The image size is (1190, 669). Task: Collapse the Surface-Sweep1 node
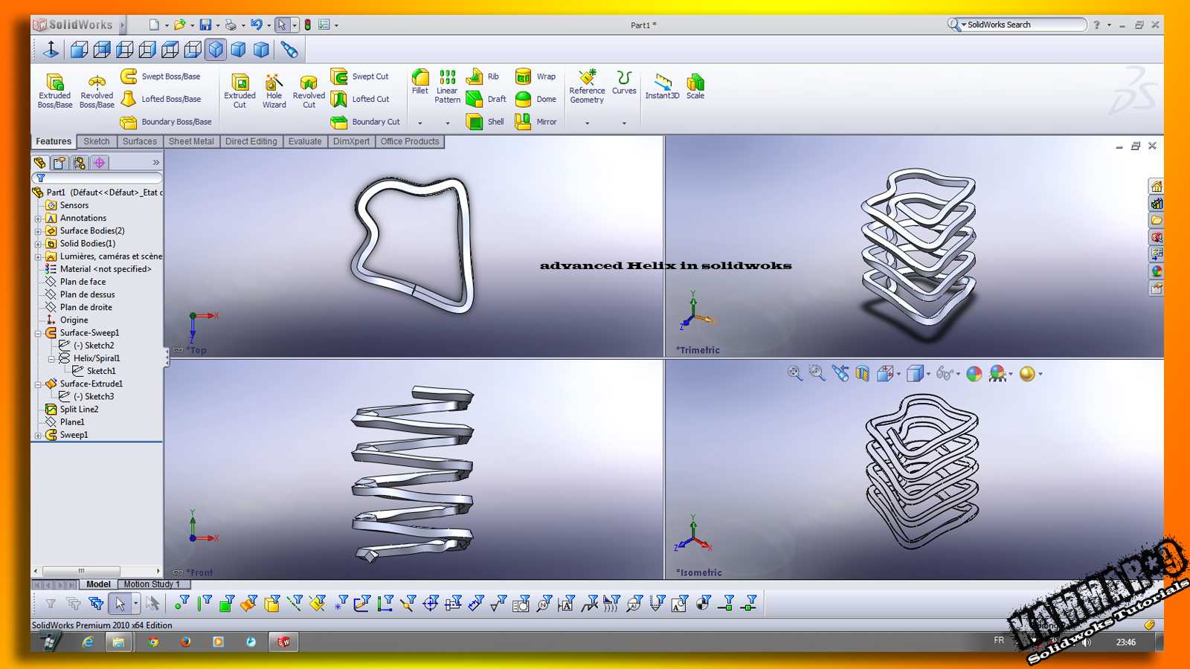click(x=38, y=333)
